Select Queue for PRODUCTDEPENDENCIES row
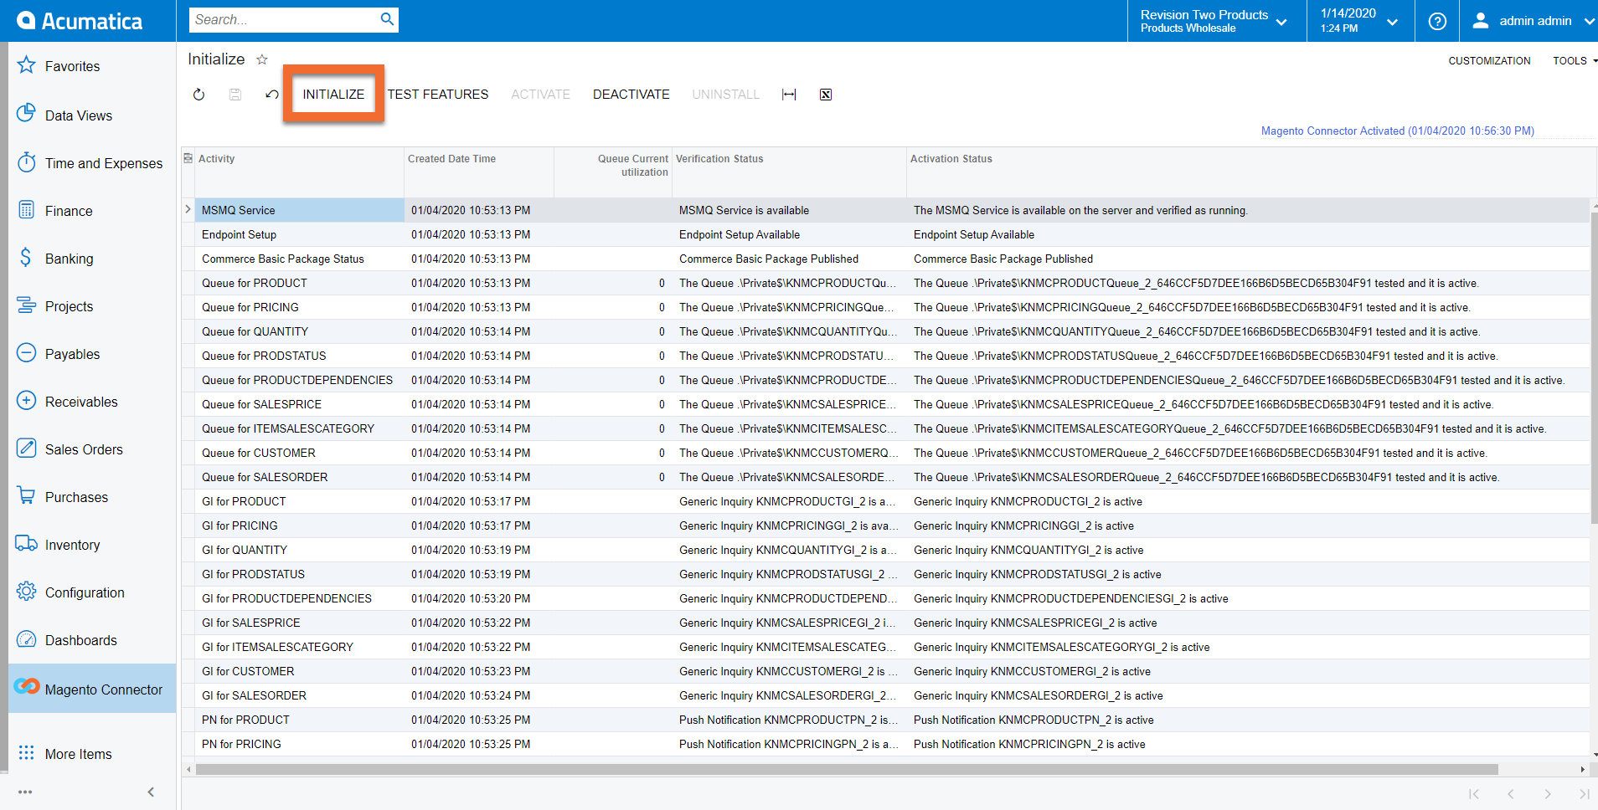 (887, 380)
